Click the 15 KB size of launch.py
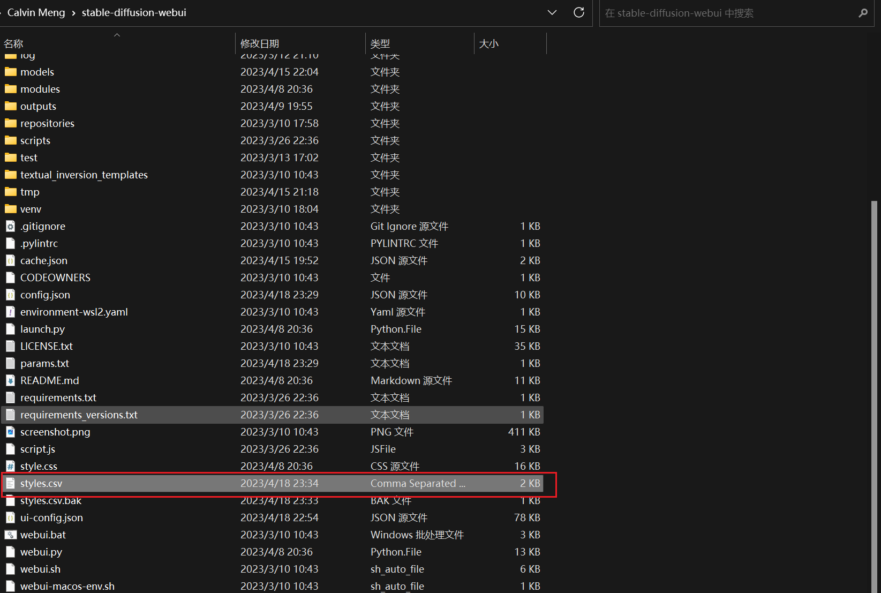The height and width of the screenshot is (593, 881). pos(527,329)
